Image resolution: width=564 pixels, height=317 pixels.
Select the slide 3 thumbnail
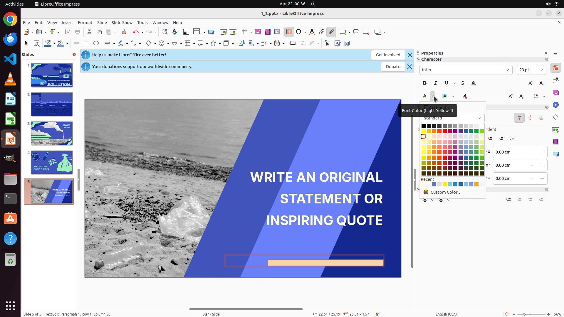(x=52, y=134)
